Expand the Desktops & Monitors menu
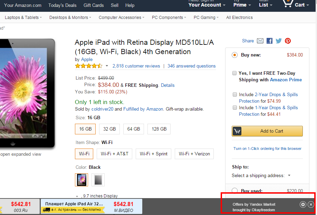Viewport: 317px width, 215px height. point(70,18)
